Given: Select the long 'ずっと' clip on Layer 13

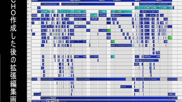Looking at the screenshot, I should tap(76, 41).
